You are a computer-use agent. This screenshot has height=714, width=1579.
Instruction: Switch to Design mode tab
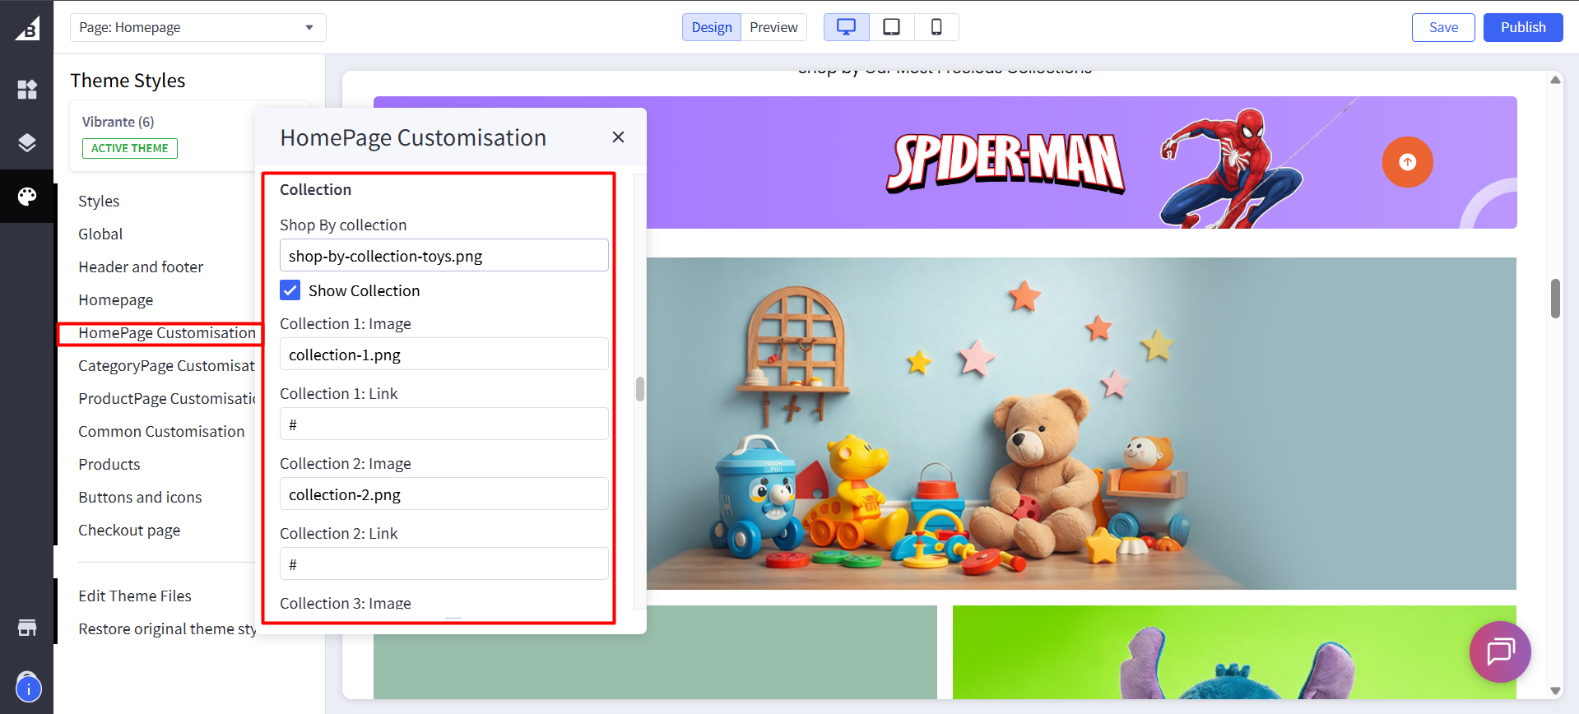pos(712,27)
